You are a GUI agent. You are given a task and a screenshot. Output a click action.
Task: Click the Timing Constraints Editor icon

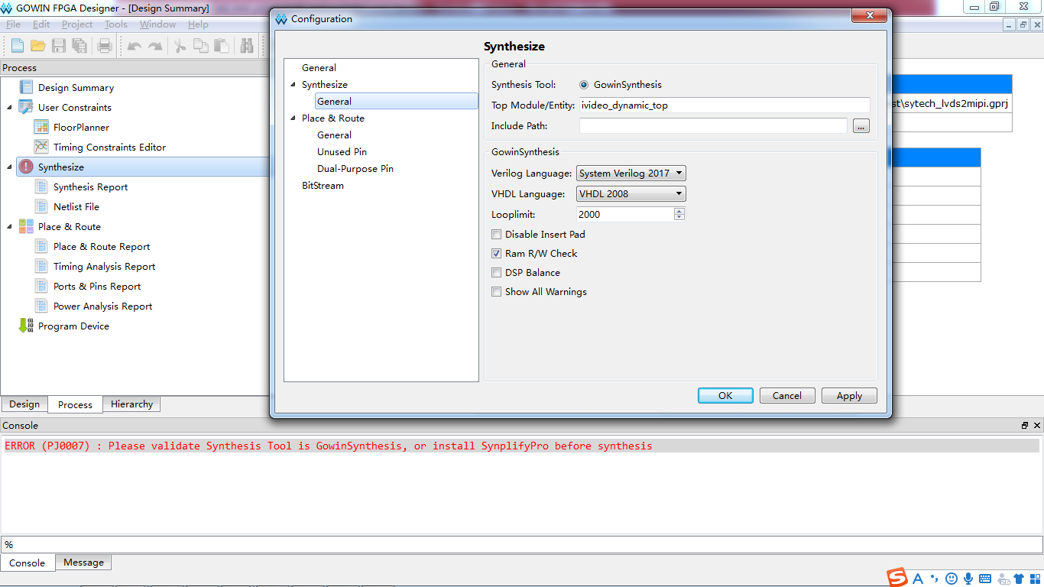click(x=41, y=147)
